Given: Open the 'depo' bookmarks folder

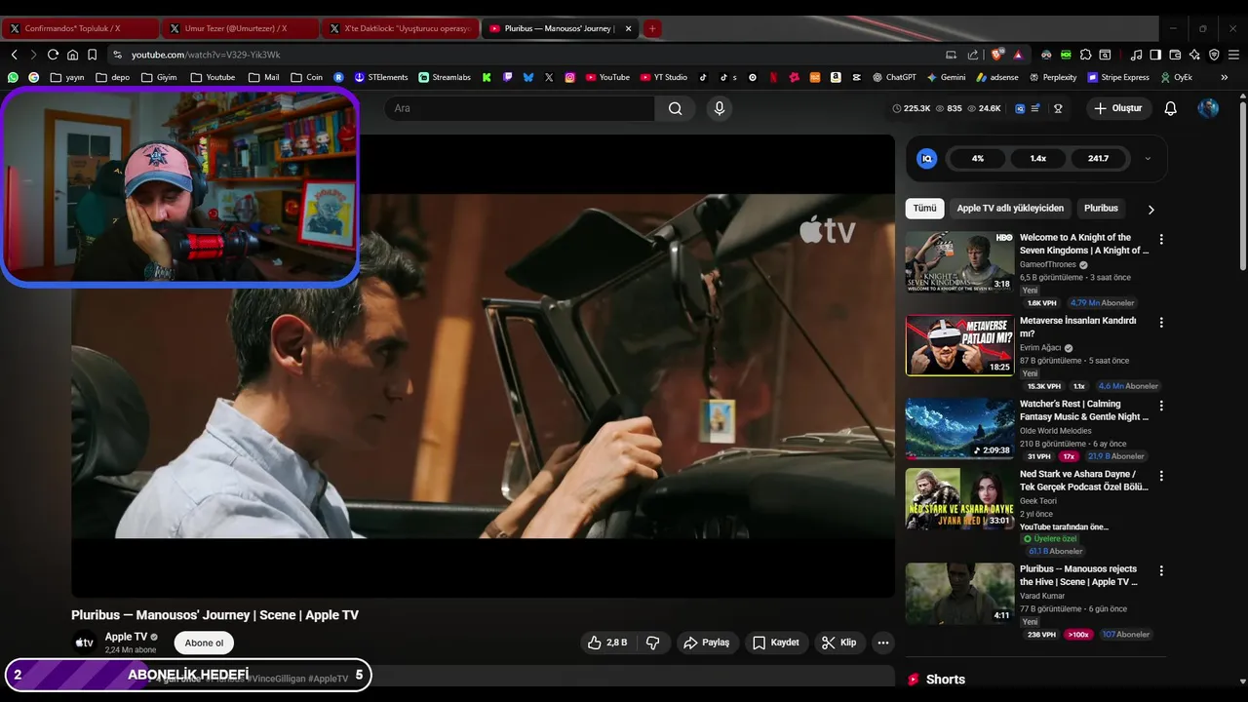Looking at the screenshot, I should 112,77.
